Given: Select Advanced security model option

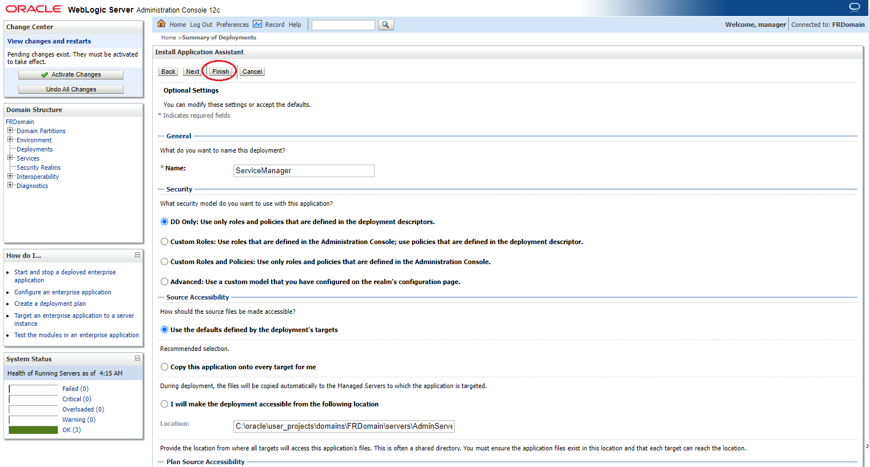Looking at the screenshot, I should [x=164, y=282].
